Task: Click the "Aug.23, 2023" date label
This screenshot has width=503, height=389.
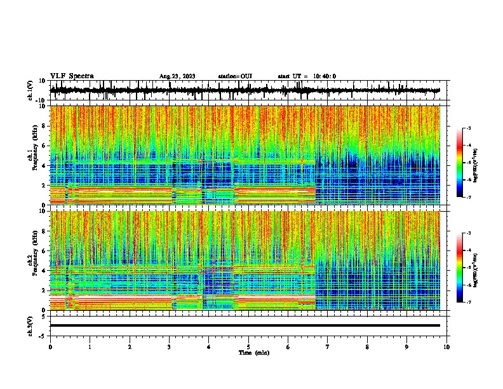Action: [177, 76]
